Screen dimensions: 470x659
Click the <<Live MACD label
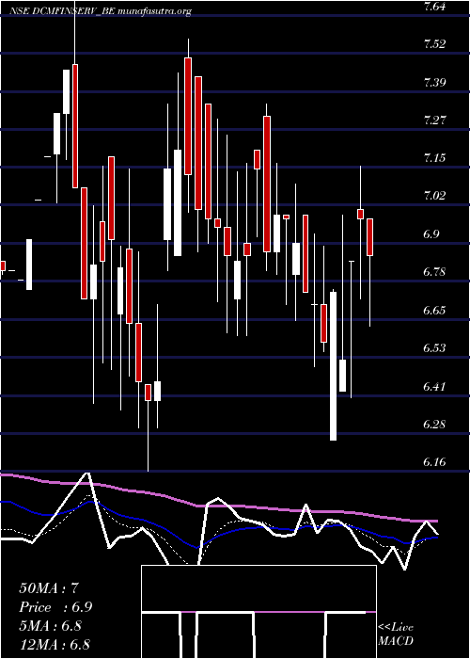tap(396, 635)
